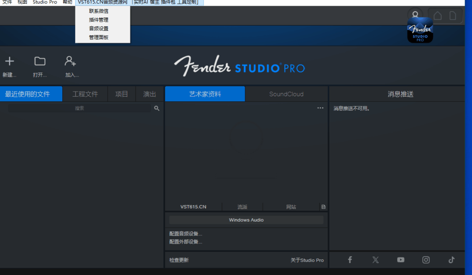472x275 pixels.
Task: Open the user account icon at top right
Action: coord(415,14)
